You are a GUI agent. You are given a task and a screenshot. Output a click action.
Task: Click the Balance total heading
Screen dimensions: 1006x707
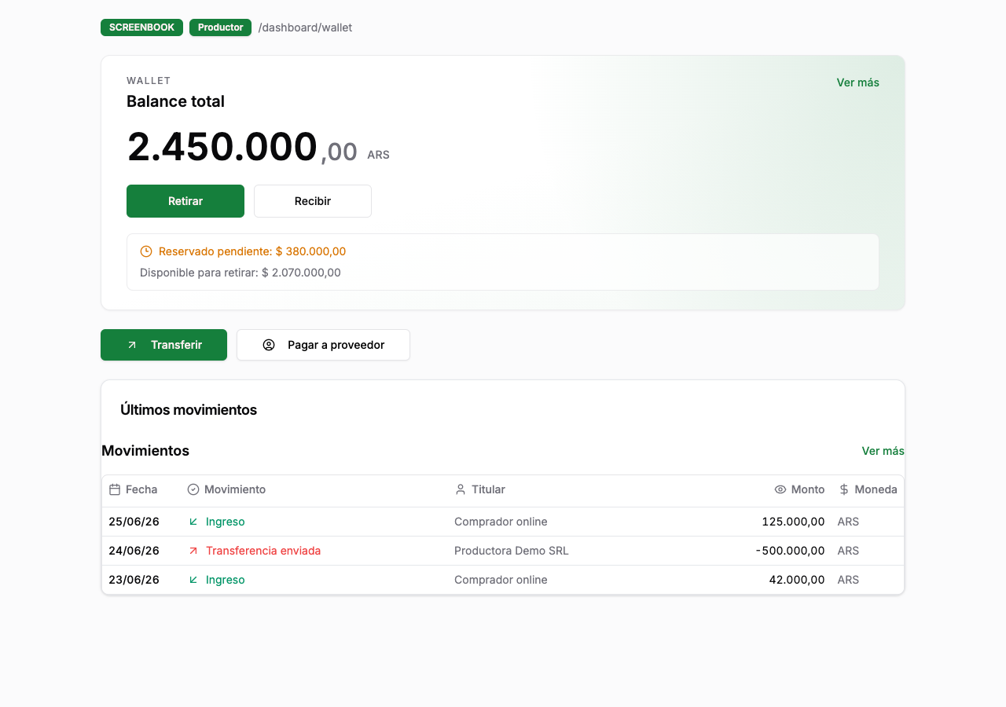[175, 101]
